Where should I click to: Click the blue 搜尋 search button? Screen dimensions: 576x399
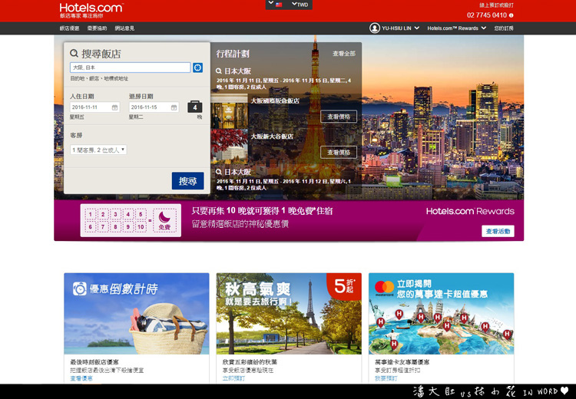pyautogui.click(x=187, y=181)
